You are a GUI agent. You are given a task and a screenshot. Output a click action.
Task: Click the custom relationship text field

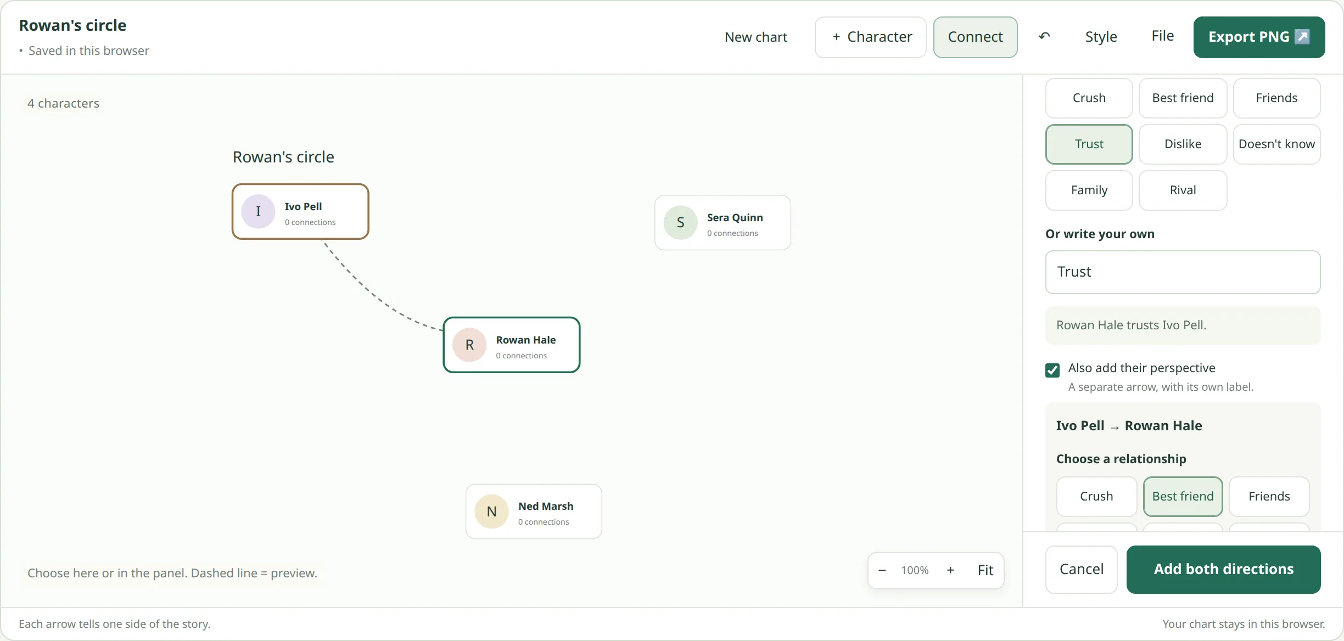(1183, 272)
